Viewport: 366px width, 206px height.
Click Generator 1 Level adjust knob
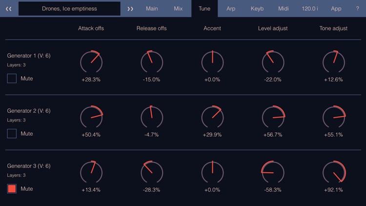point(273,62)
